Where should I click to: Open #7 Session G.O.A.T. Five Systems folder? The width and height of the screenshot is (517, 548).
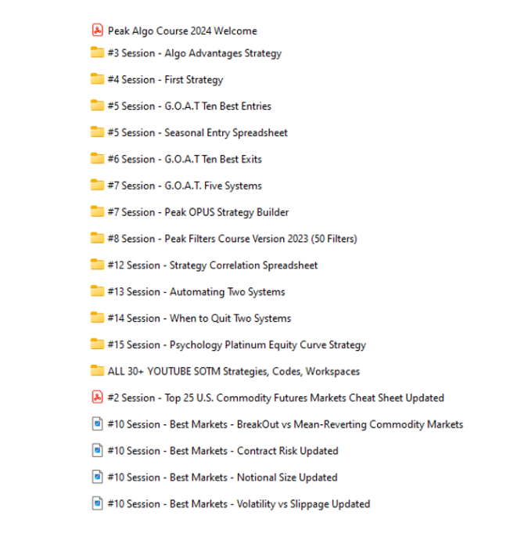[x=185, y=186]
